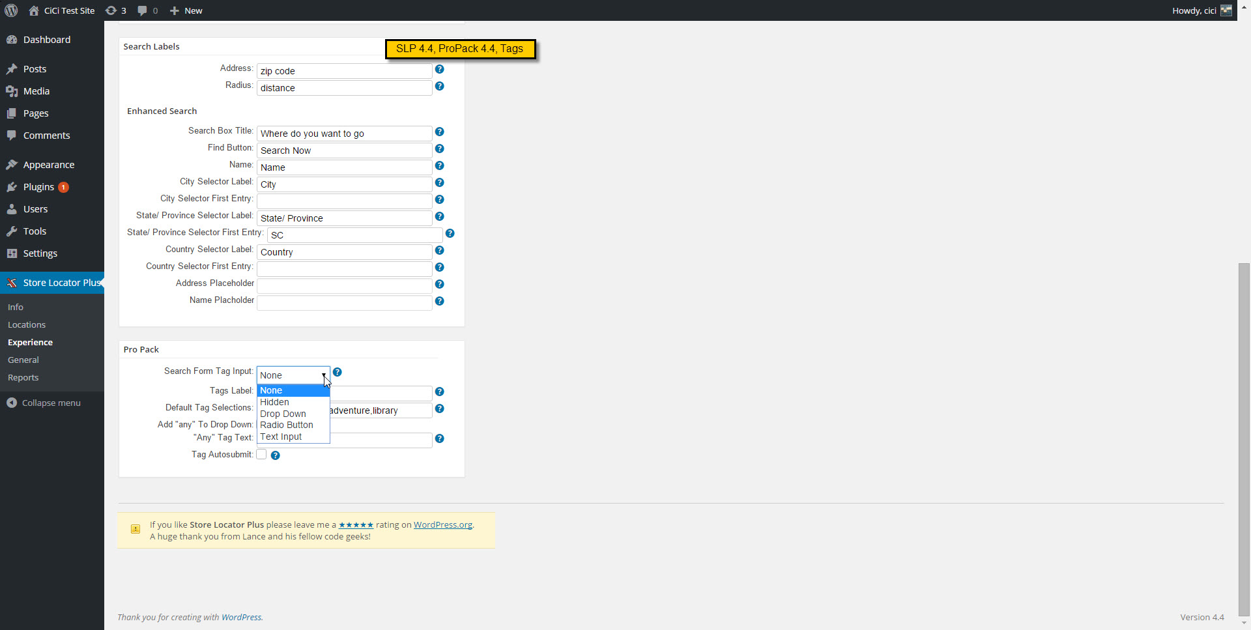The width and height of the screenshot is (1251, 630).
Task: Select Radio Button in the tag input list
Action: [x=293, y=425]
